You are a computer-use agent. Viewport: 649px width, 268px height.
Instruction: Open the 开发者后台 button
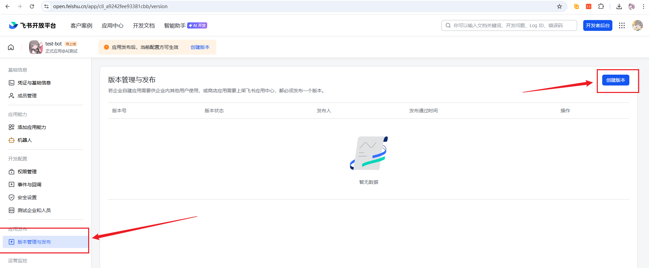click(x=597, y=25)
